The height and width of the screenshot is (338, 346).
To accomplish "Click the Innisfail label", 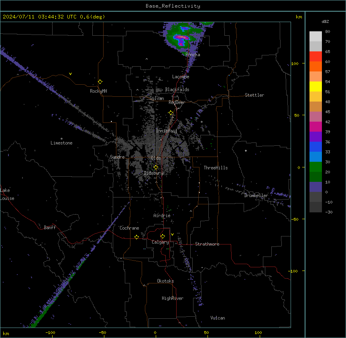I will click(167, 131).
